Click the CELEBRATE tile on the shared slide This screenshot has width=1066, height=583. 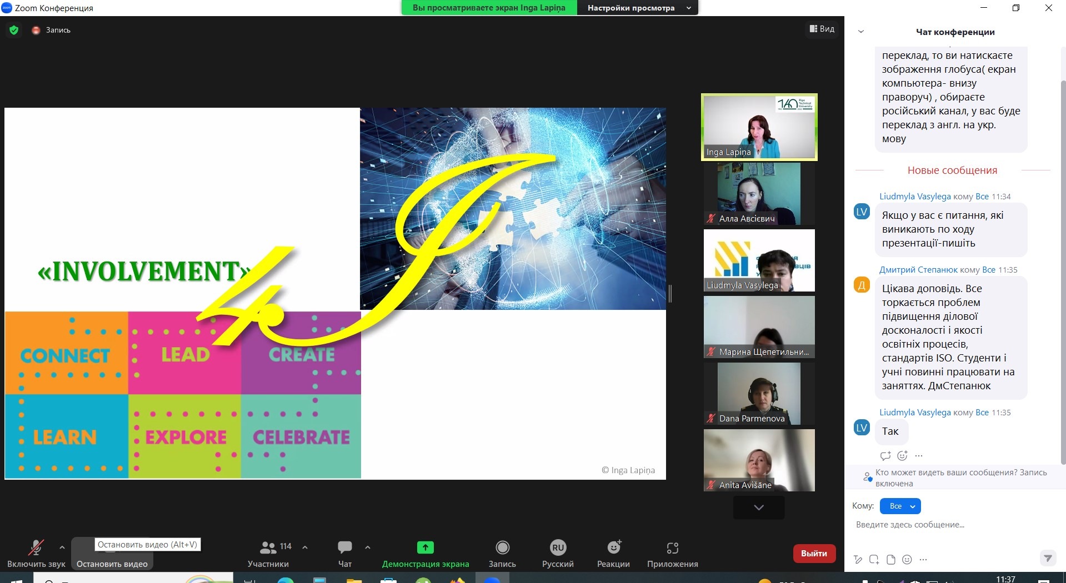[x=301, y=436]
